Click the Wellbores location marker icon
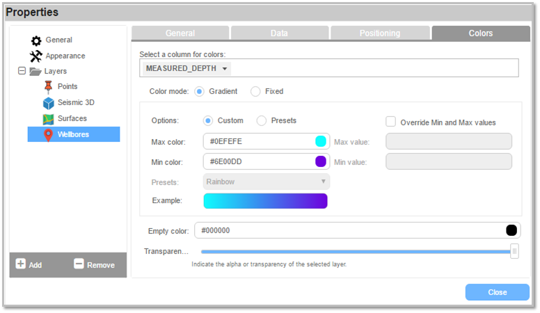The height and width of the screenshot is (313, 540). pyautogui.click(x=48, y=135)
